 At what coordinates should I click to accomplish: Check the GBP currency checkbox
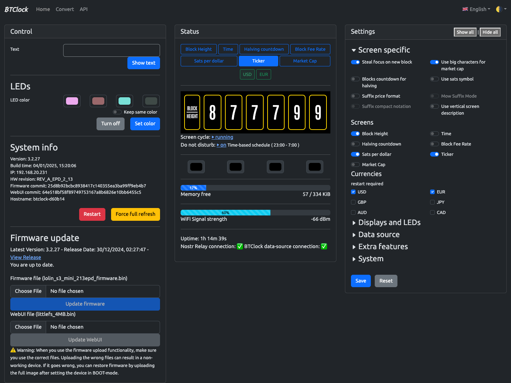[353, 202]
